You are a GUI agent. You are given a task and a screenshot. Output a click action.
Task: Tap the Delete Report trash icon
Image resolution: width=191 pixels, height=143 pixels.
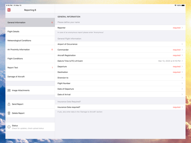pyautogui.click(x=9, y=113)
